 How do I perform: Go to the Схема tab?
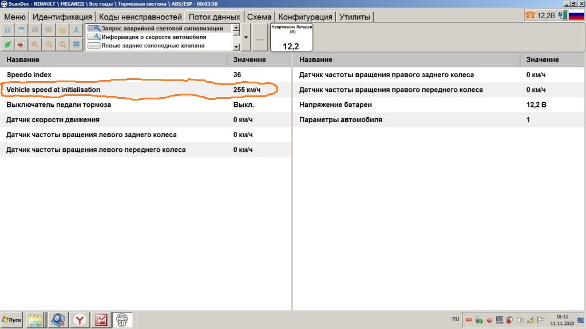[x=259, y=17]
